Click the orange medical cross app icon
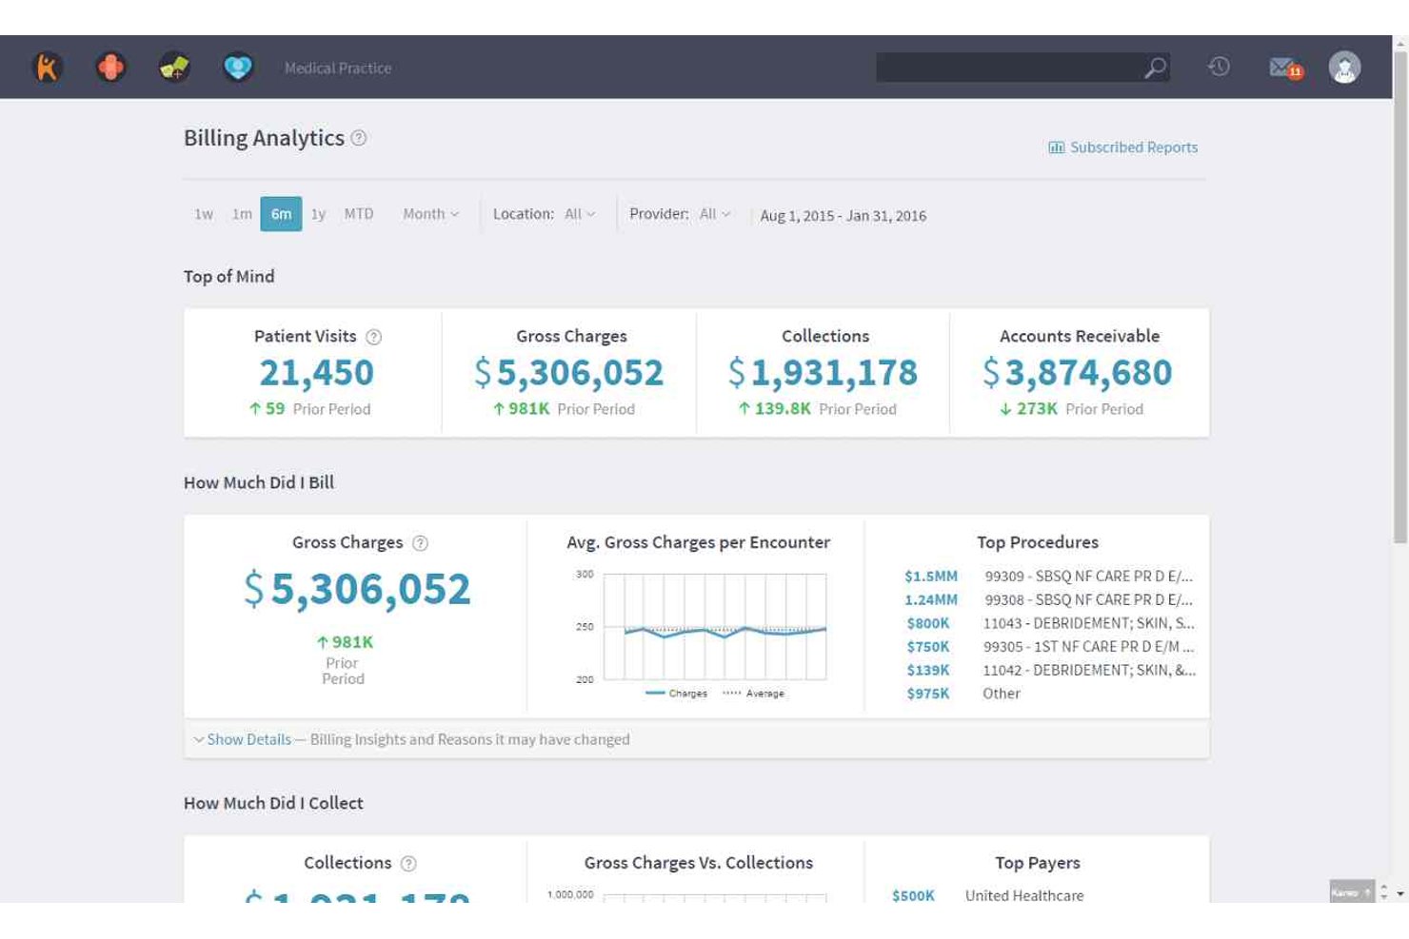1409x939 pixels. pos(110,68)
